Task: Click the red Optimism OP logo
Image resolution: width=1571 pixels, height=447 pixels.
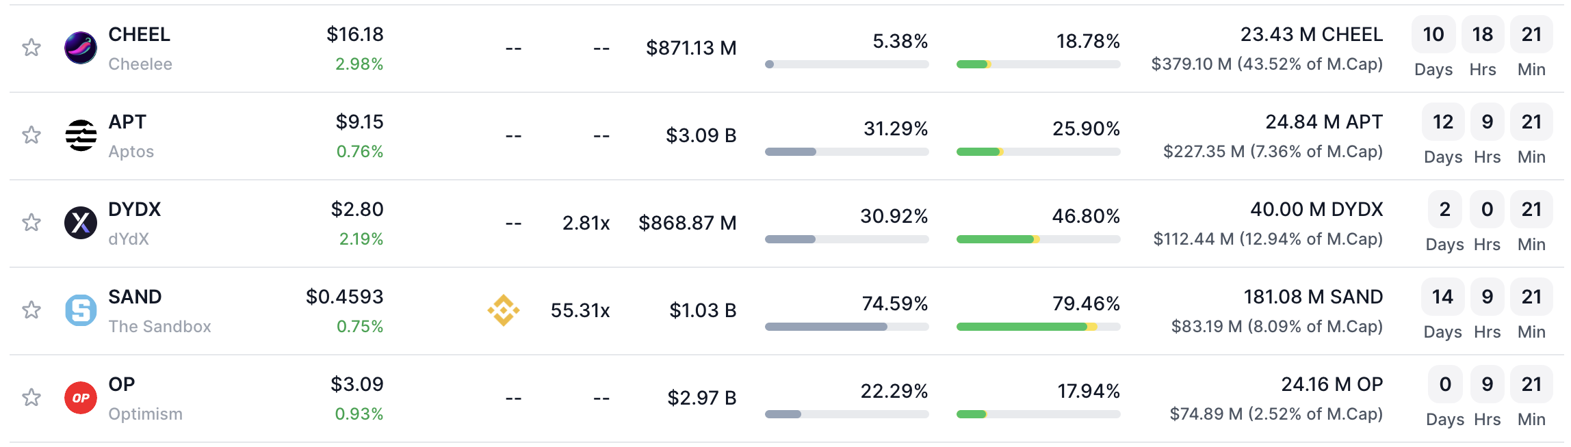Action: point(81,398)
